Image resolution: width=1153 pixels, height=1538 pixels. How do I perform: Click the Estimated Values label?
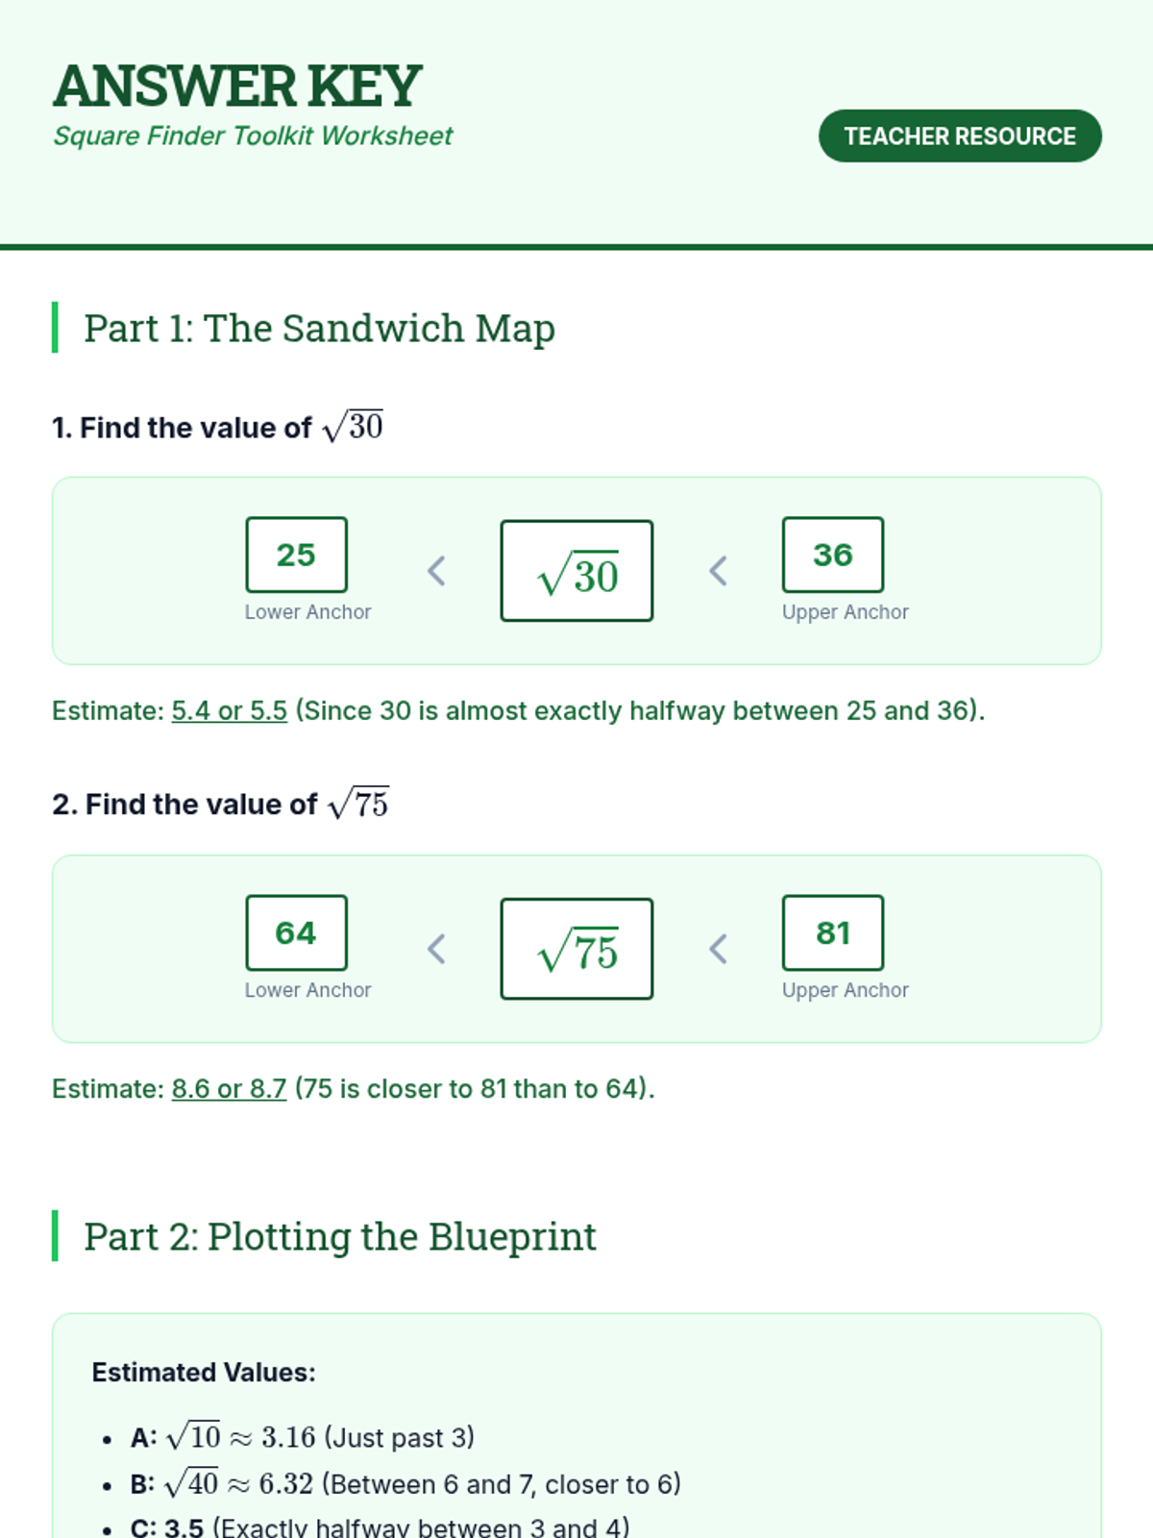click(x=204, y=1372)
